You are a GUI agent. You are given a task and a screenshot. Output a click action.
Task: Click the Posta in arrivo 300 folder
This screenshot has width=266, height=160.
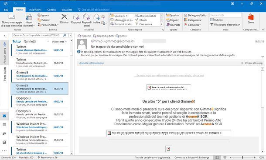[x=5, y=53]
